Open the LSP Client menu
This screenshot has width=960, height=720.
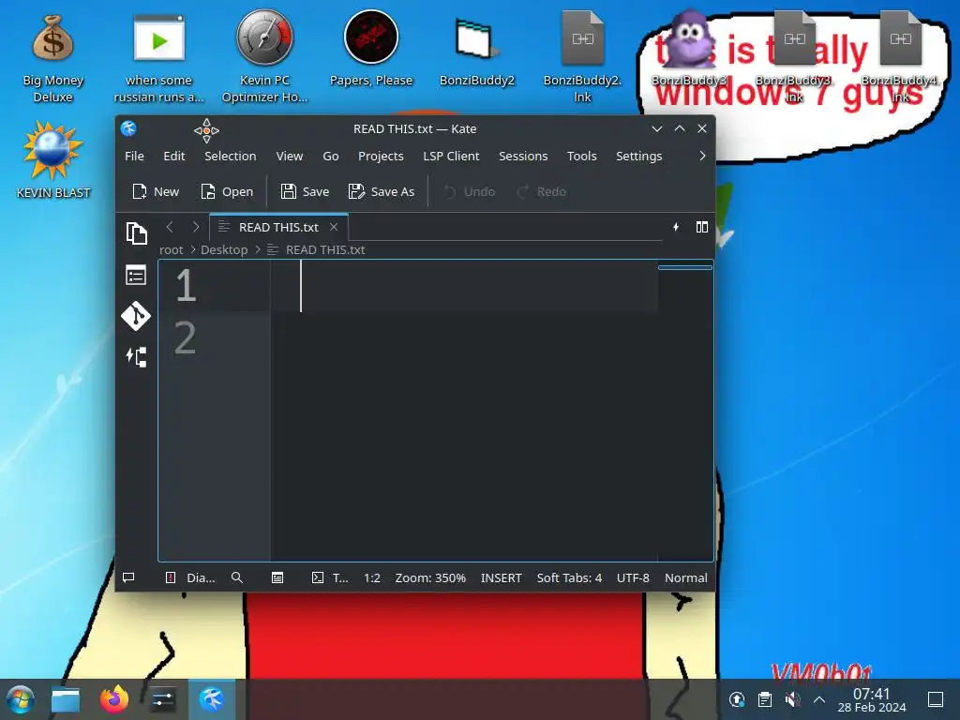point(451,157)
